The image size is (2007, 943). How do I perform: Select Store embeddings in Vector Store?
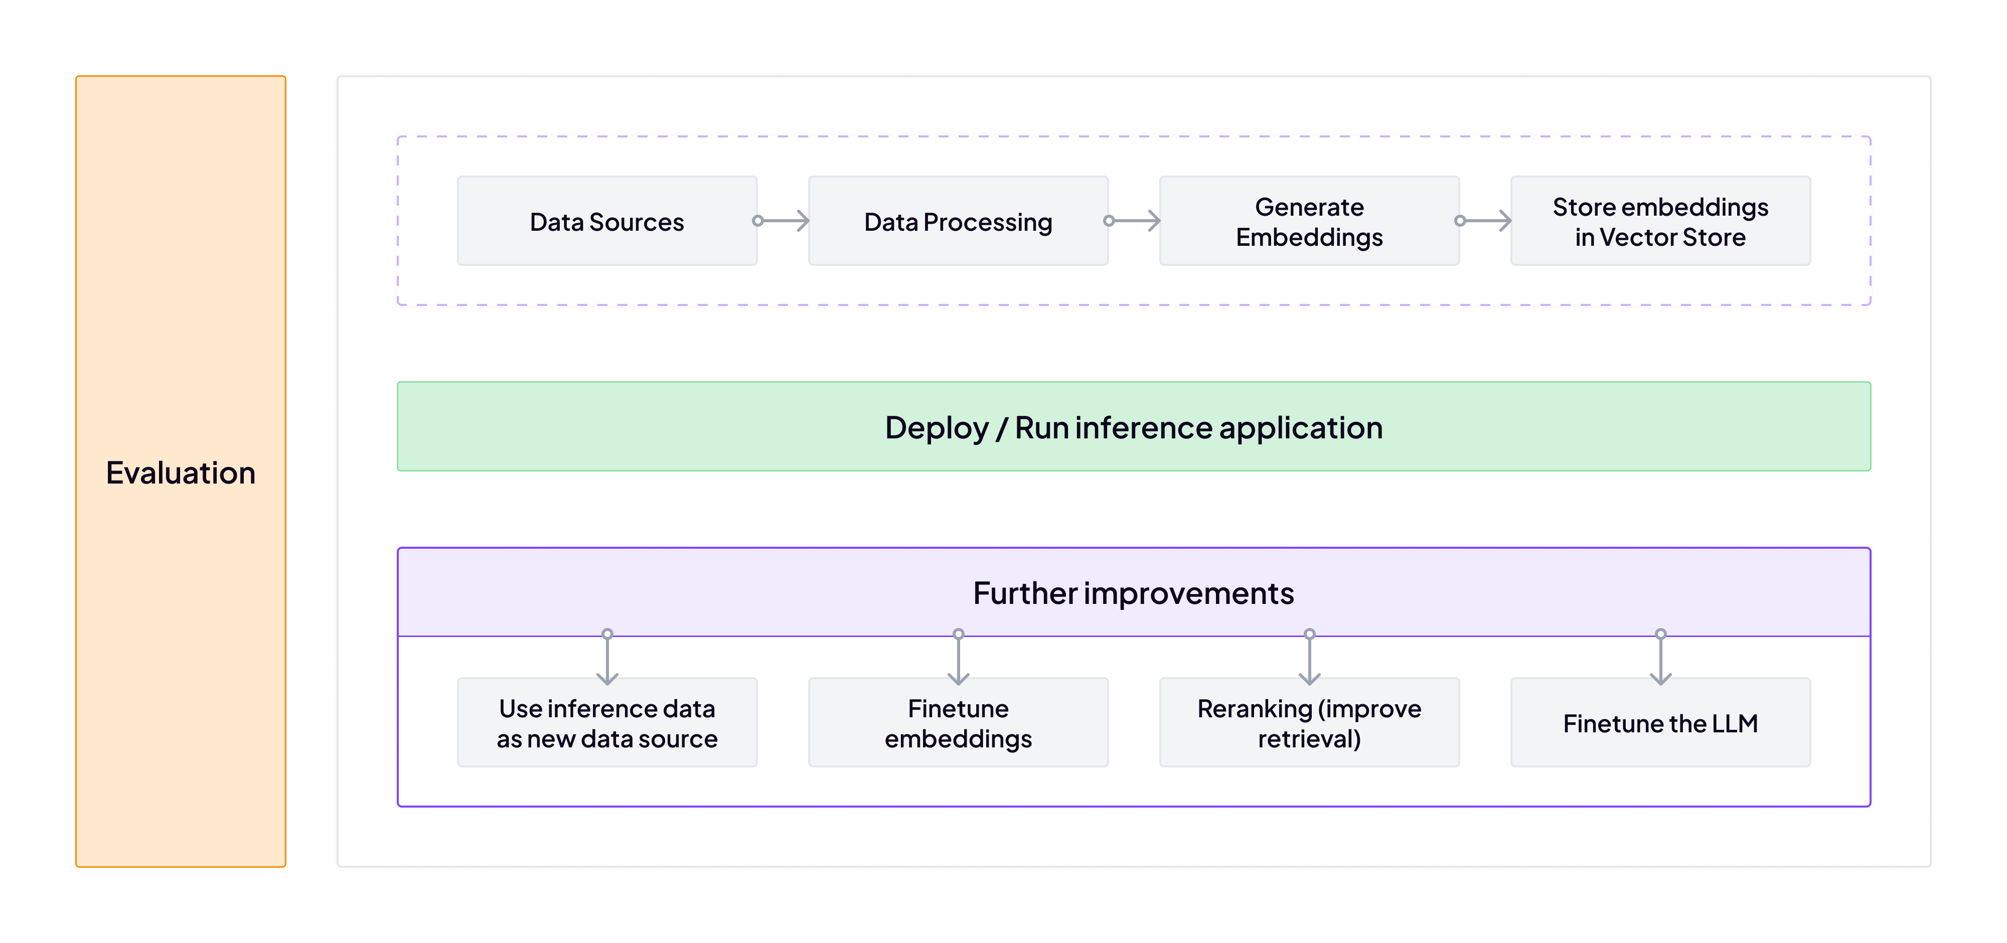pyautogui.click(x=1659, y=221)
